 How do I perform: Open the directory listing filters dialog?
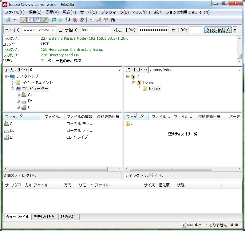coord(91,20)
